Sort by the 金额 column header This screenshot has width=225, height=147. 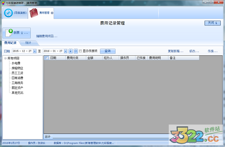(x=94, y=58)
